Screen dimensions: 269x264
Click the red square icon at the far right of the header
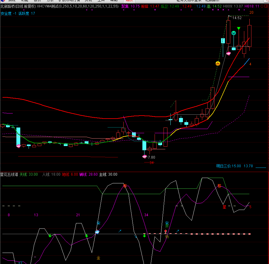tap(266, 6)
